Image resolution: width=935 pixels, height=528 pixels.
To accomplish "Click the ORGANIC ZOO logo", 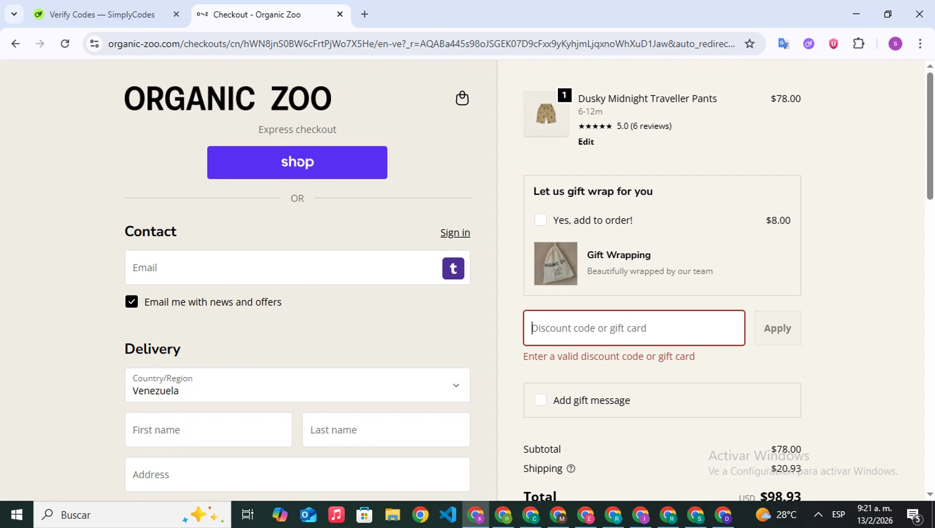I will [x=228, y=98].
